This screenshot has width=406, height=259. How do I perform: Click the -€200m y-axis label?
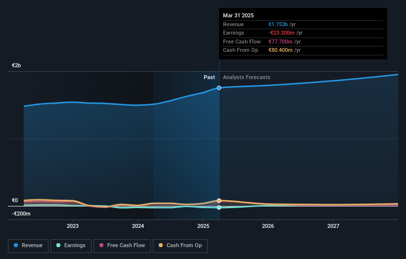click(21, 214)
